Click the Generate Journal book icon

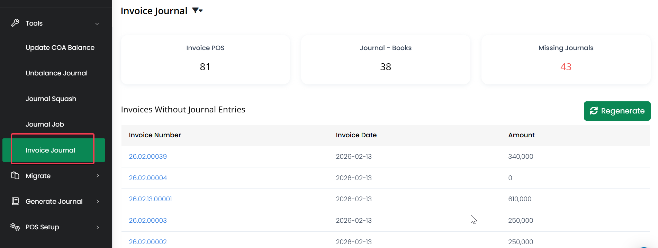coord(15,201)
